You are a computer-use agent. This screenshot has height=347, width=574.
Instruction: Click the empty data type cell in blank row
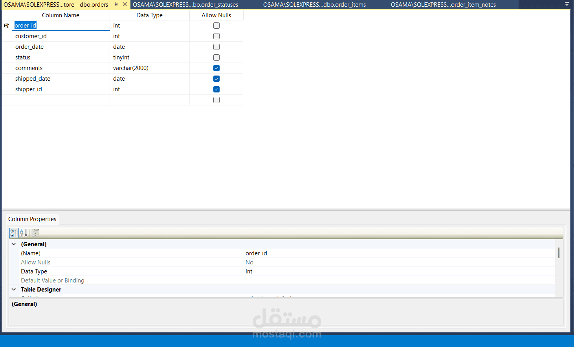click(150, 100)
